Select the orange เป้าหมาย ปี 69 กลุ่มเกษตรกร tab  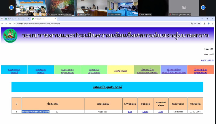click(200, 71)
